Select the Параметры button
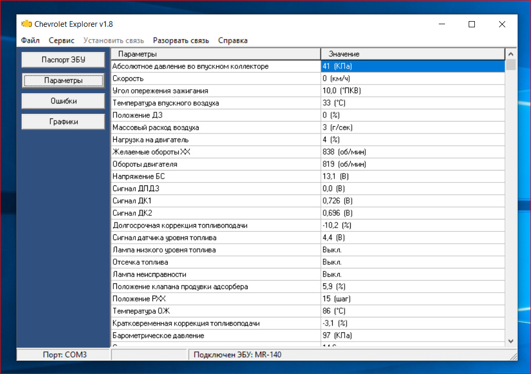The width and height of the screenshot is (531, 374). tap(63, 80)
